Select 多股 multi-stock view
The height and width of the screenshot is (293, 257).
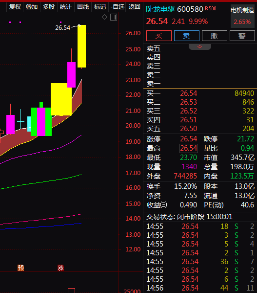click(49, 7)
